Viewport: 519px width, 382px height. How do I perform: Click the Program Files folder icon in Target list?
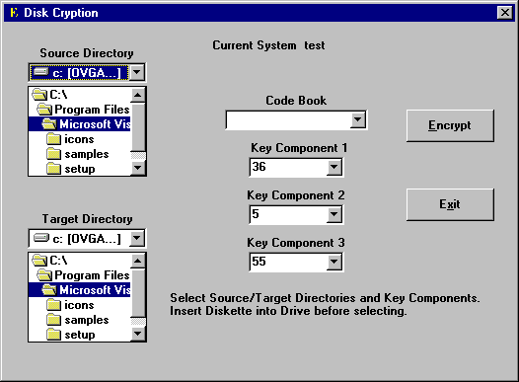(44, 275)
